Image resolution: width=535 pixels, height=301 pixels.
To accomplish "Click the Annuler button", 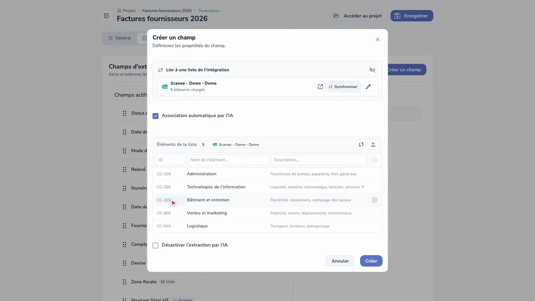I will pos(340,261).
